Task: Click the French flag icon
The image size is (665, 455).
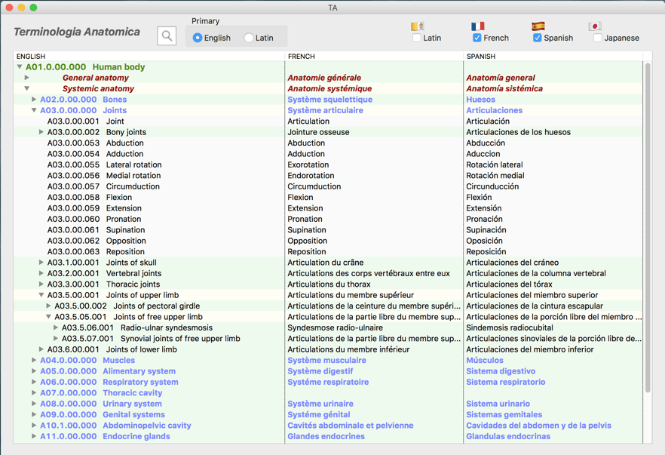Action: 477,26
